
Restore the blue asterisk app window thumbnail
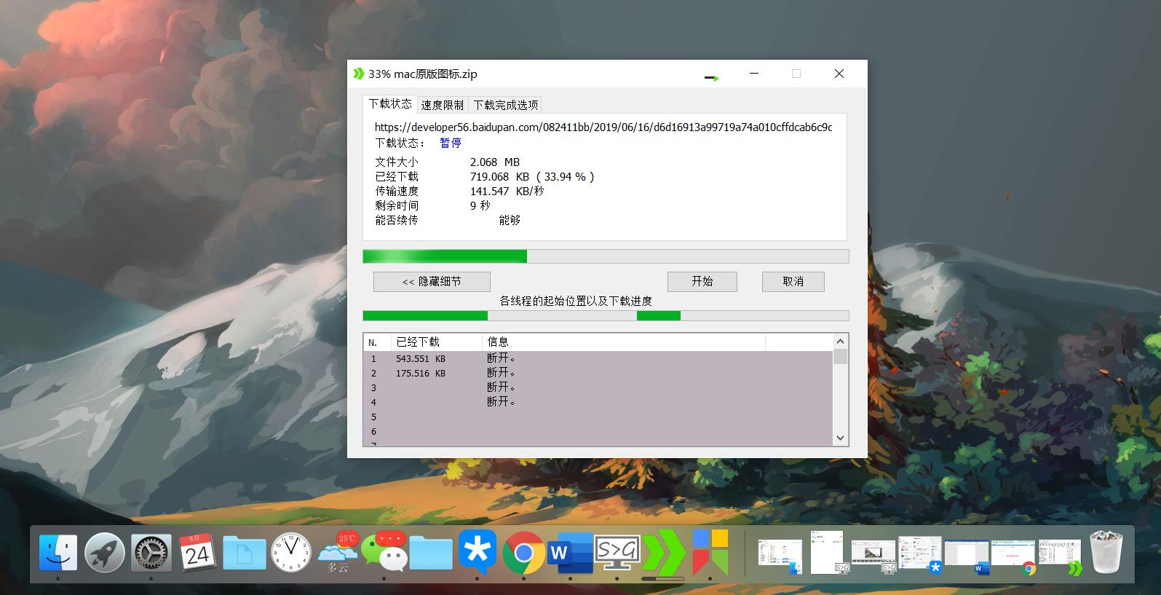(920, 555)
